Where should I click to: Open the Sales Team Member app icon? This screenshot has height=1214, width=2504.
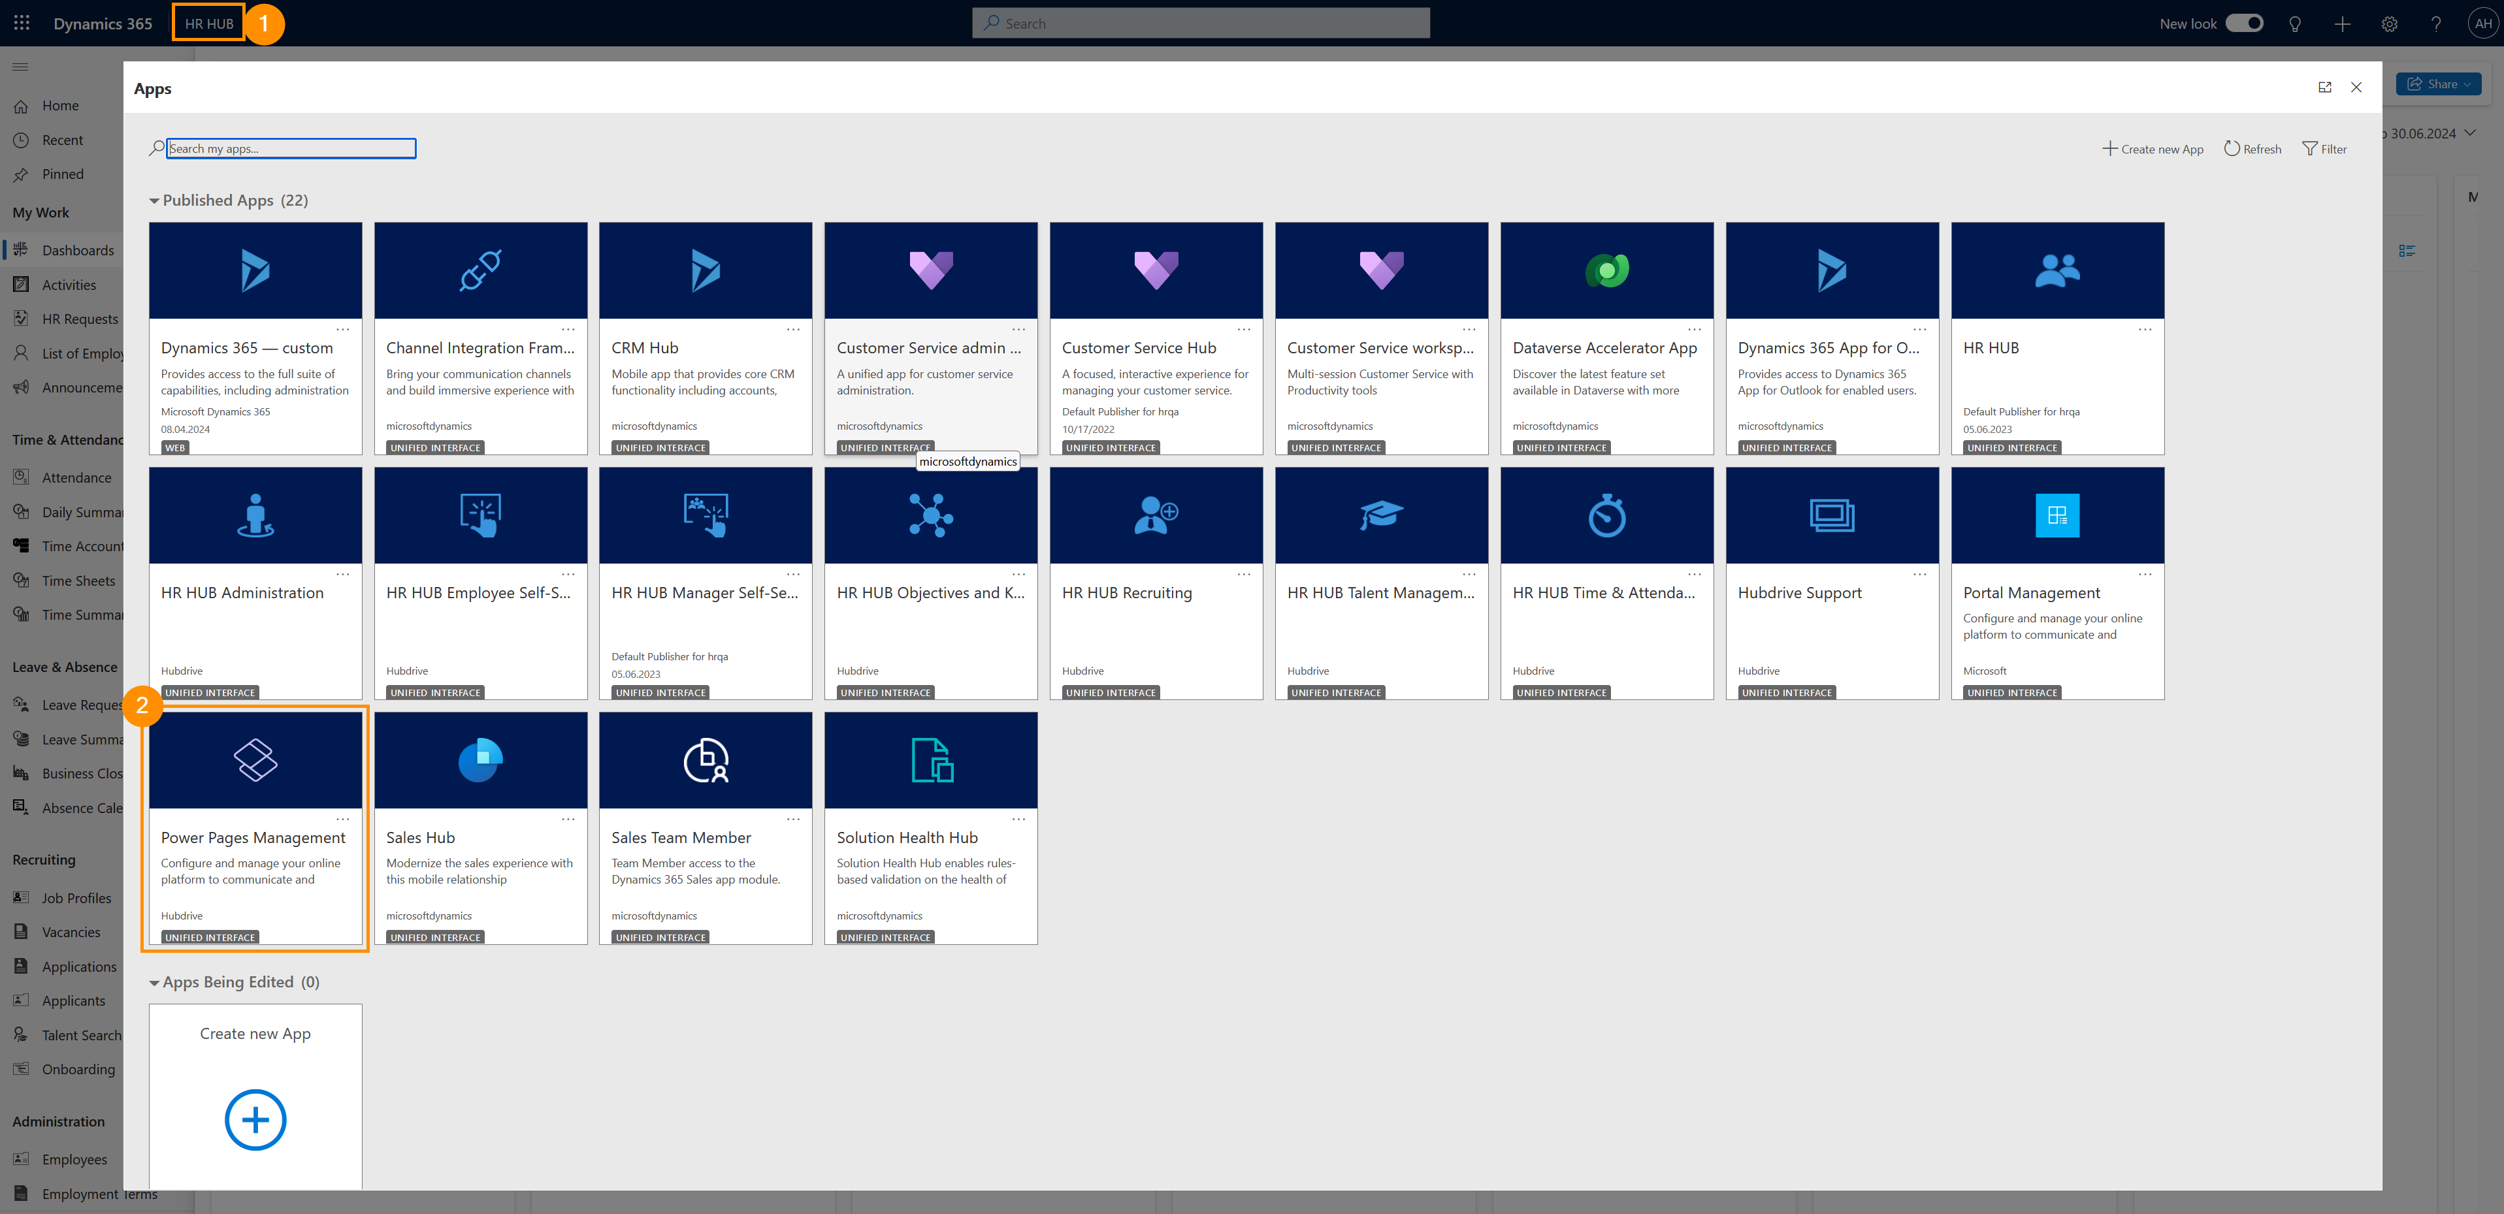[706, 760]
